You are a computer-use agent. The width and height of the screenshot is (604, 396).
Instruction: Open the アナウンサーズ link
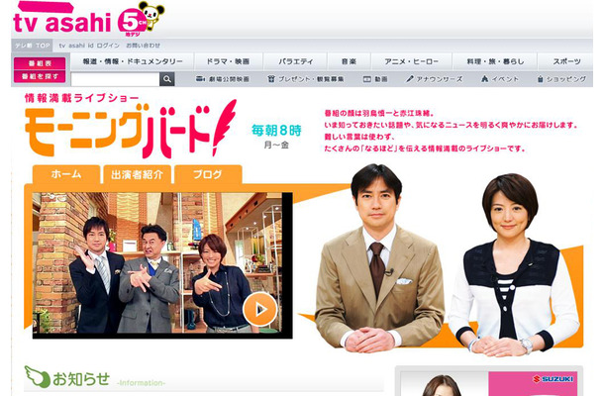440,79
